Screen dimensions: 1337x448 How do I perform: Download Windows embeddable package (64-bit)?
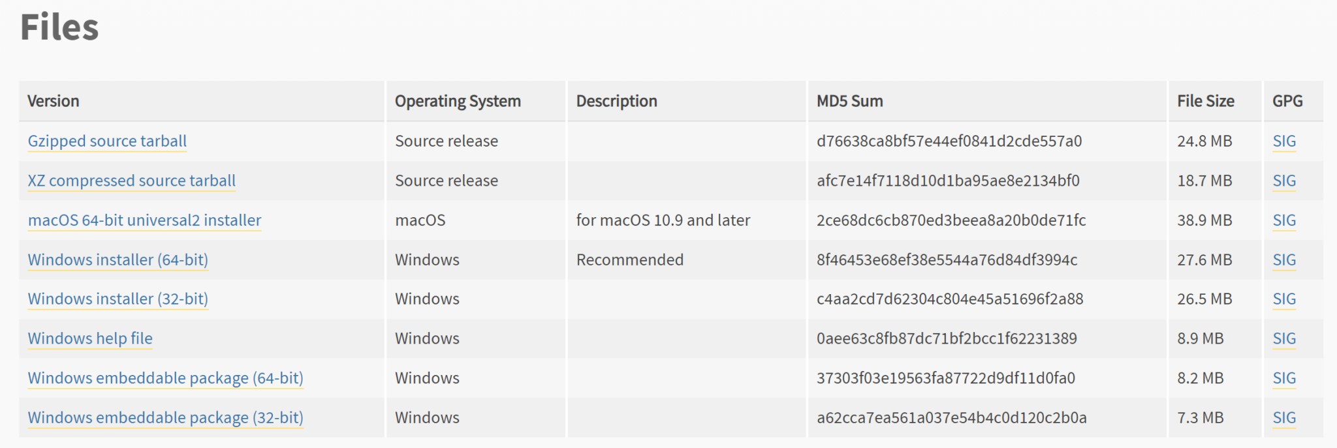(165, 378)
